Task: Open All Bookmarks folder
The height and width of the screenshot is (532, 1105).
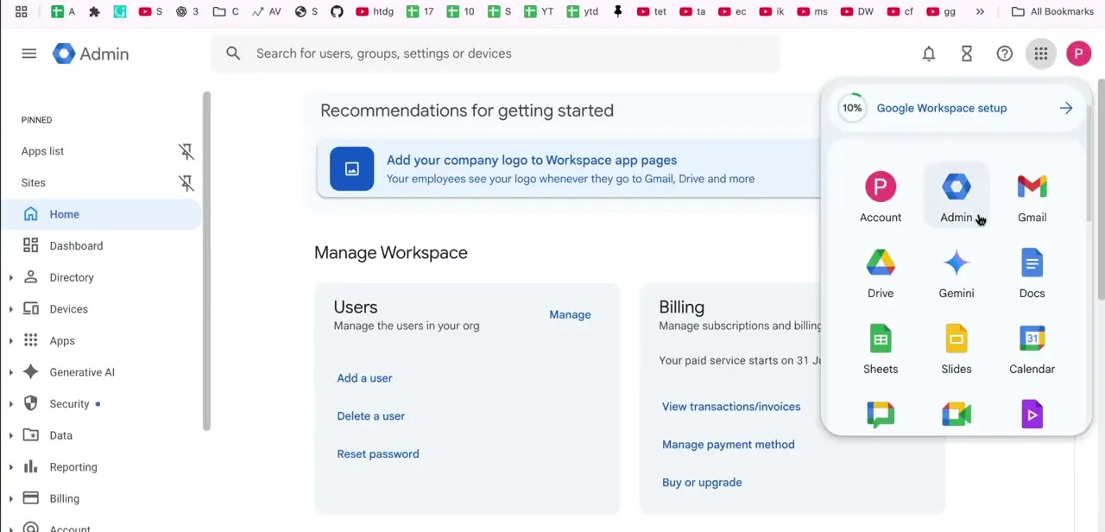Action: point(1053,11)
